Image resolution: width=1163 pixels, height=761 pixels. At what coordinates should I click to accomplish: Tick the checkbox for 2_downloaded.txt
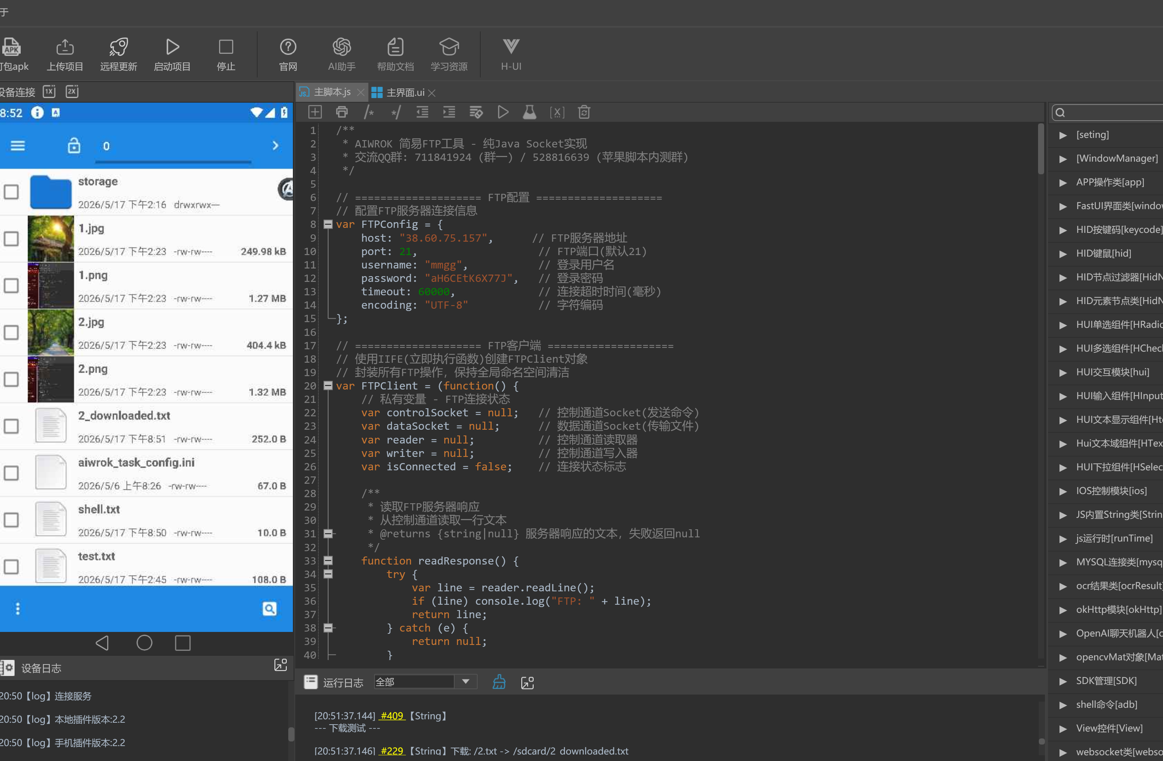pos(11,426)
